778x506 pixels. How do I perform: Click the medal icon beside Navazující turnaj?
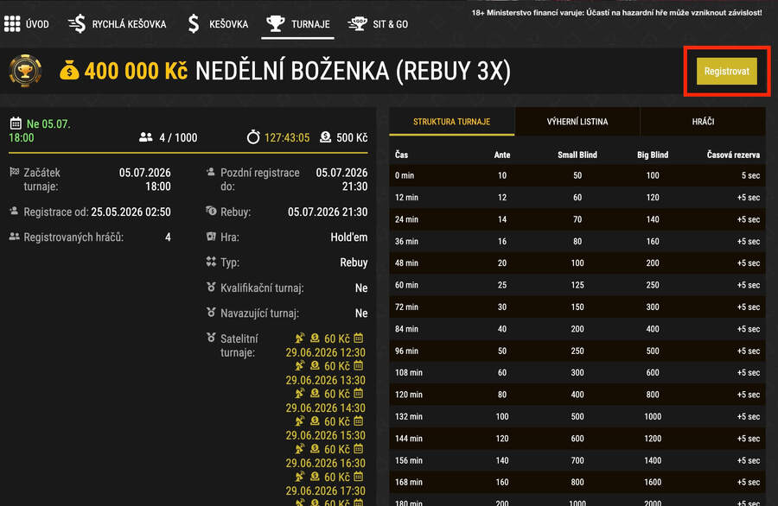tap(211, 313)
